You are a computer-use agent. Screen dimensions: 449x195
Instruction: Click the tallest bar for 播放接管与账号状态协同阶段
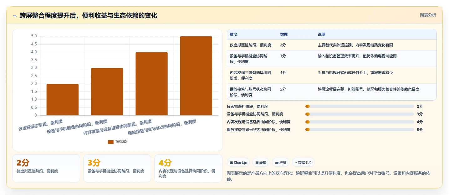coord(196,76)
